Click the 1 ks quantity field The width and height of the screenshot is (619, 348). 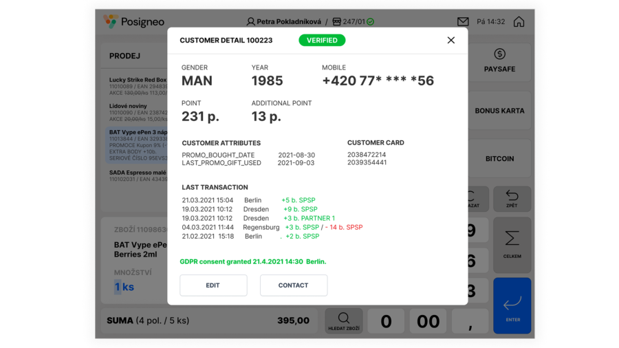click(124, 287)
